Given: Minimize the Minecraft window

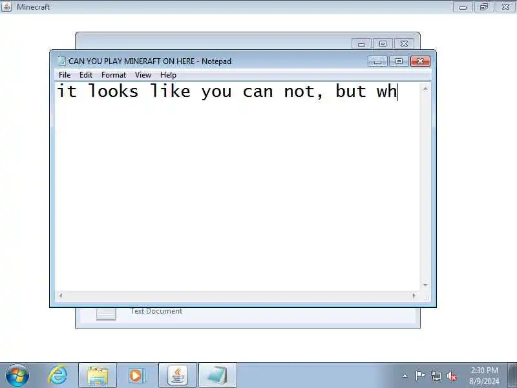Looking at the screenshot, I should tap(463, 7).
